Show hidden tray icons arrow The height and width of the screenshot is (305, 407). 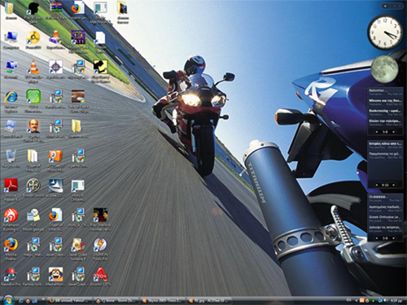click(357, 300)
